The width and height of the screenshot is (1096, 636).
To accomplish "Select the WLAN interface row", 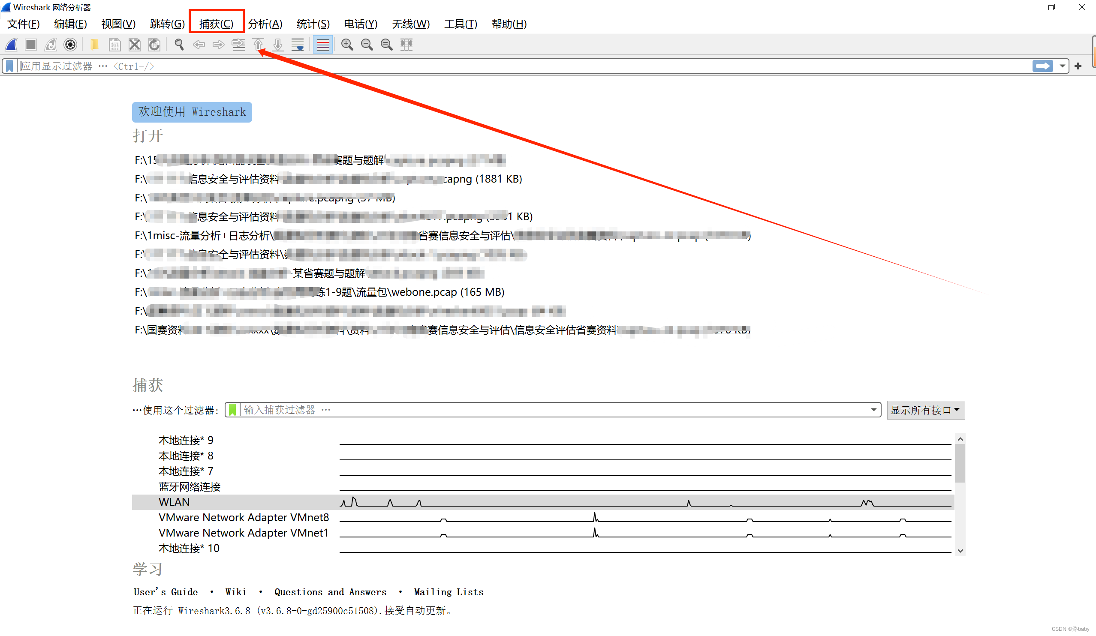I will [x=174, y=502].
